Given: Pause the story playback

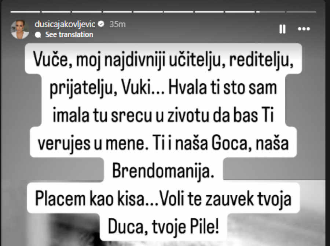Looking at the screenshot, I should pyautogui.click(x=282, y=29).
